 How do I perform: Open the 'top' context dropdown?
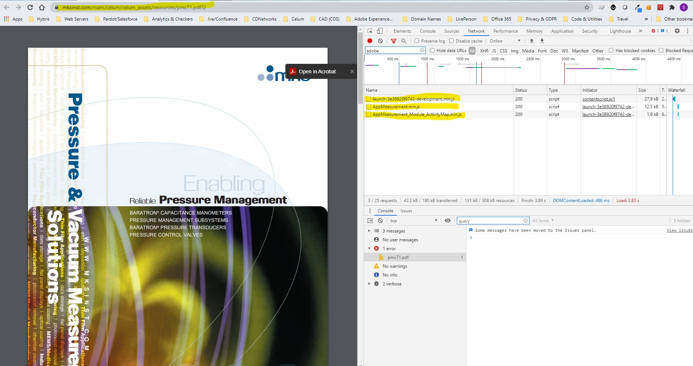(x=413, y=220)
